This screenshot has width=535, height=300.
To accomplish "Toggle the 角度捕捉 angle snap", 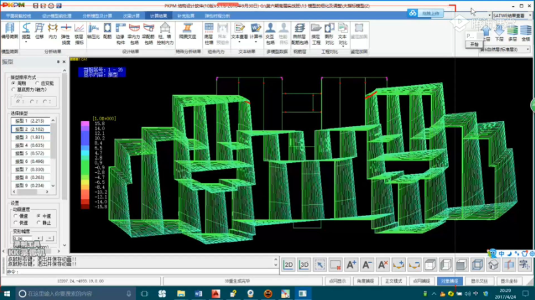I will coord(366,281).
